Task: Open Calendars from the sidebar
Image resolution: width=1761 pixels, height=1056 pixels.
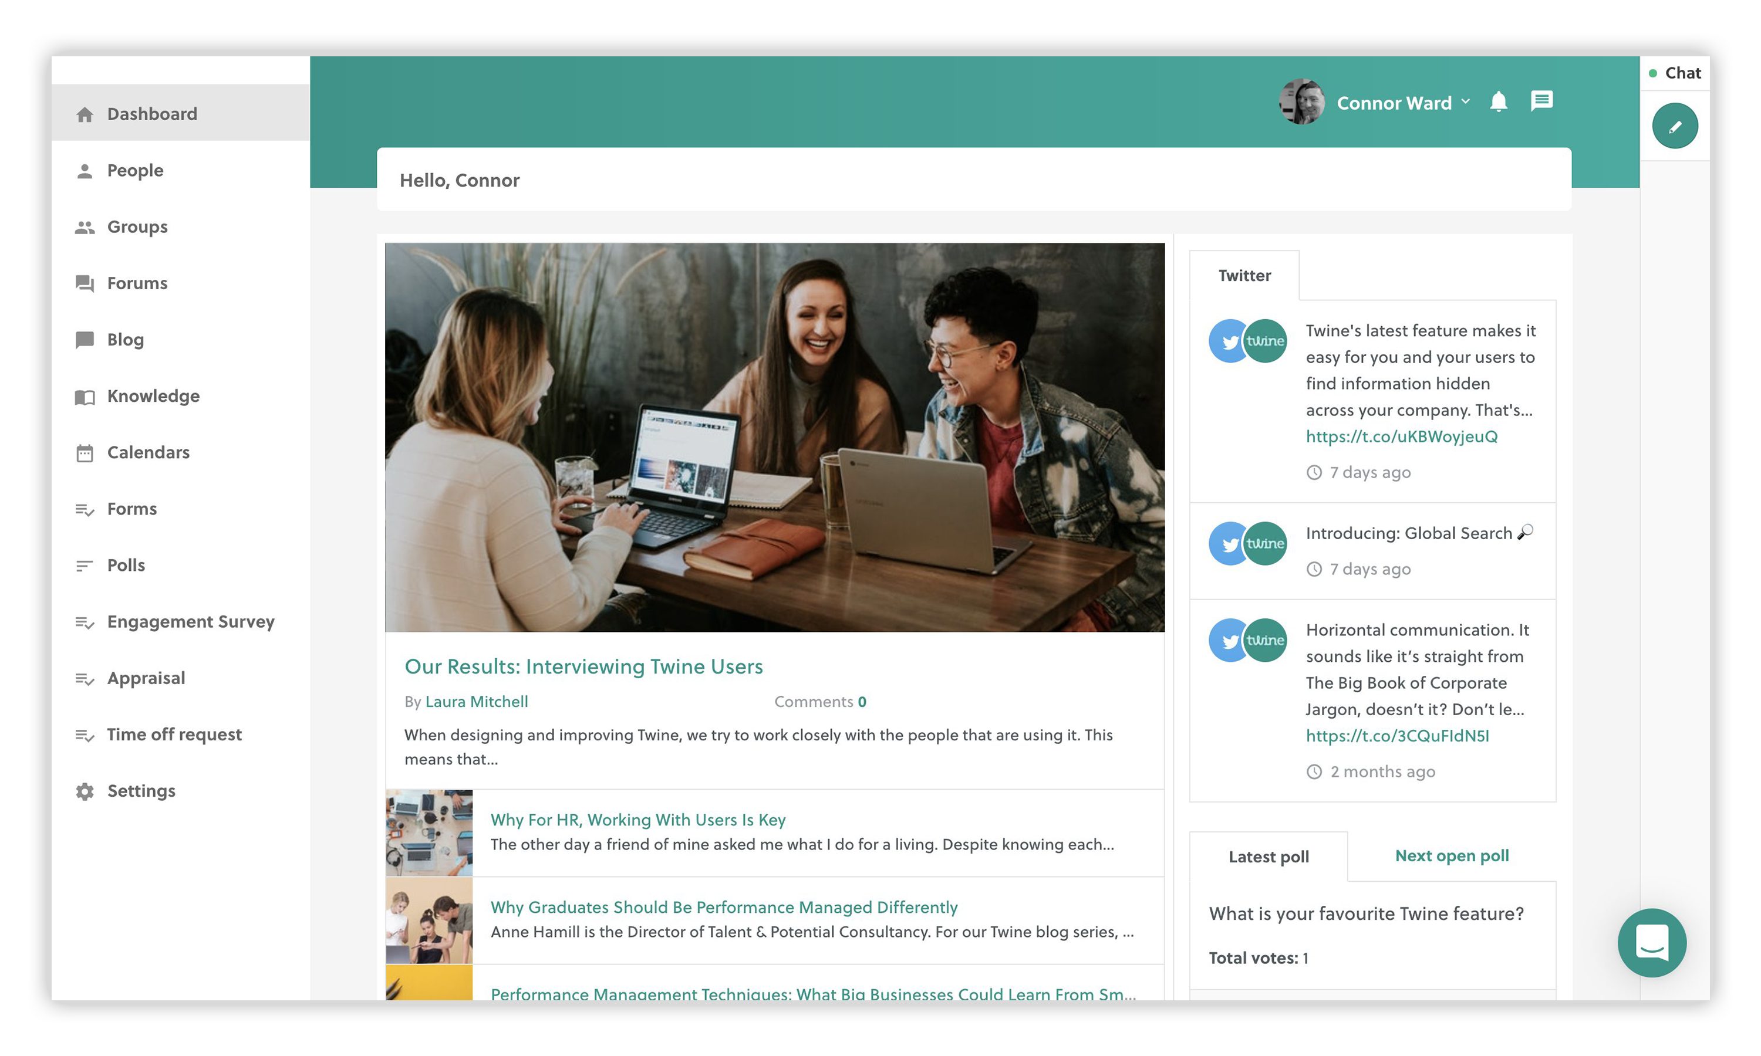Action: click(x=148, y=452)
